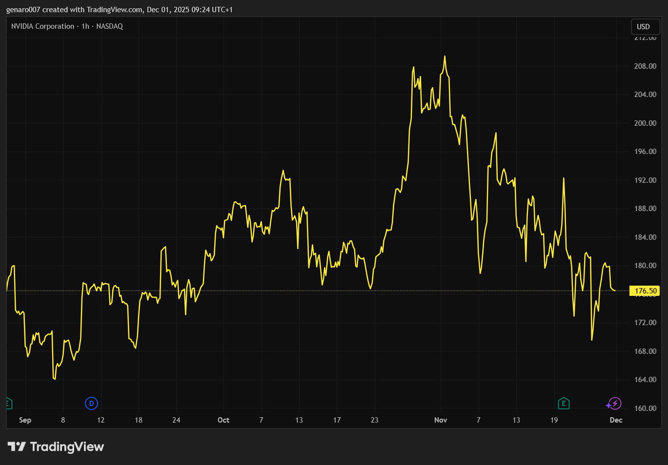Click the 23 date label on time axis
This screenshot has height=465, width=668.
[374, 420]
